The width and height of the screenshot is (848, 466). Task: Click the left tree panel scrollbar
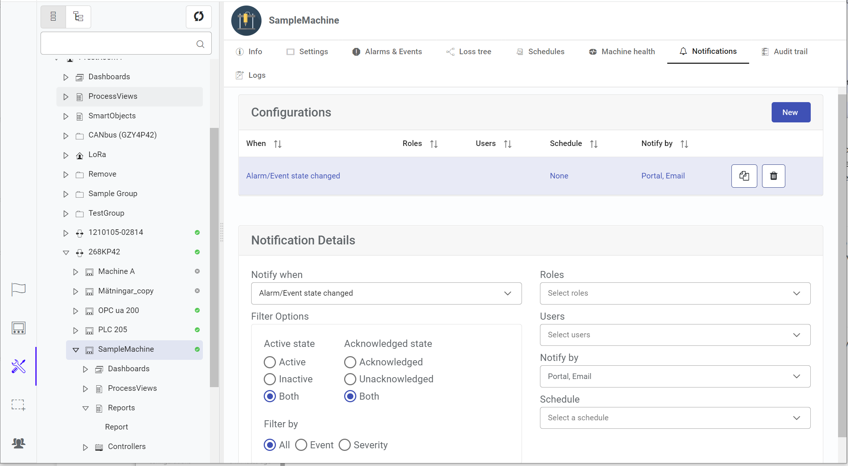[214, 257]
